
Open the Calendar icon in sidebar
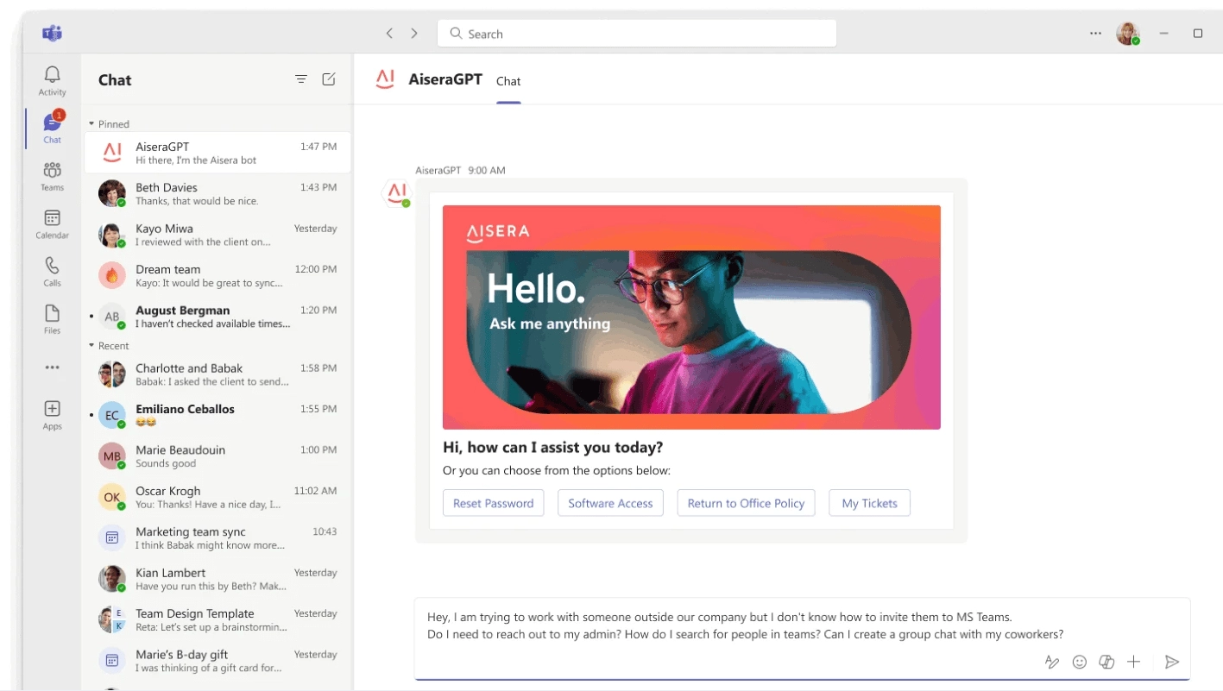coord(52,223)
